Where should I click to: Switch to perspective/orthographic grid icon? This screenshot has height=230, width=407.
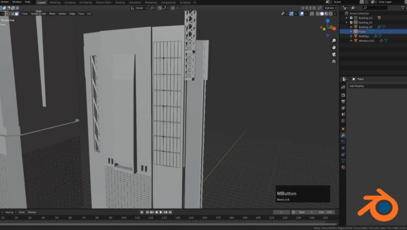(334, 61)
